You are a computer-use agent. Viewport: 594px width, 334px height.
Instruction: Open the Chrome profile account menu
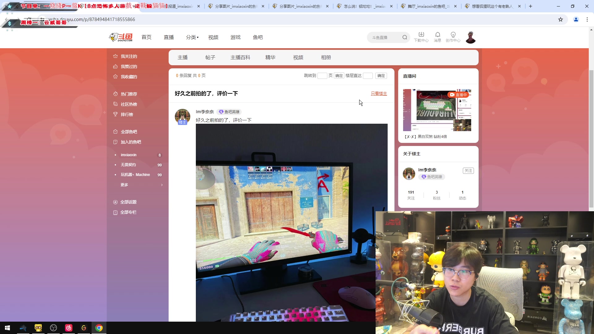[x=576, y=19]
